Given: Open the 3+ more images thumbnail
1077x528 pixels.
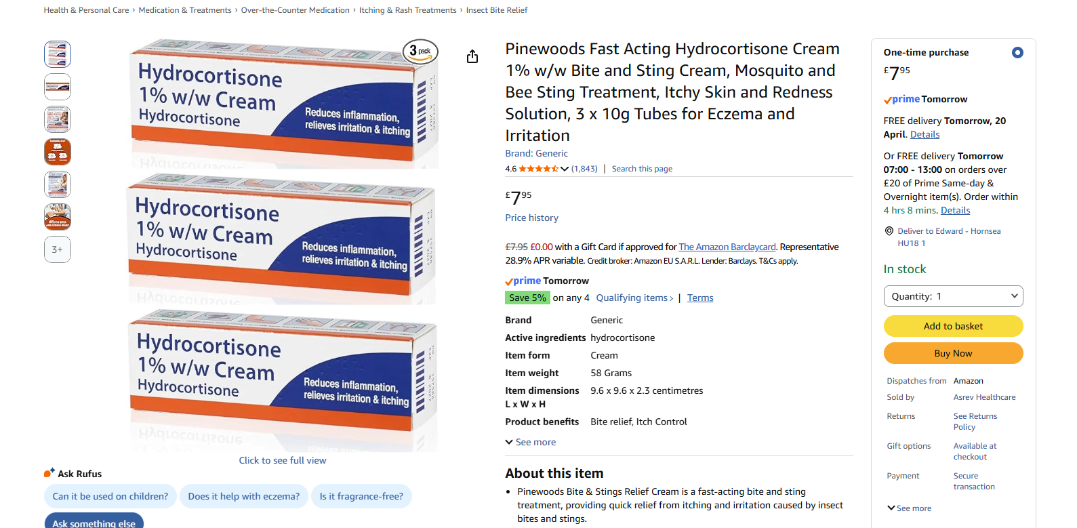Looking at the screenshot, I should (x=58, y=249).
